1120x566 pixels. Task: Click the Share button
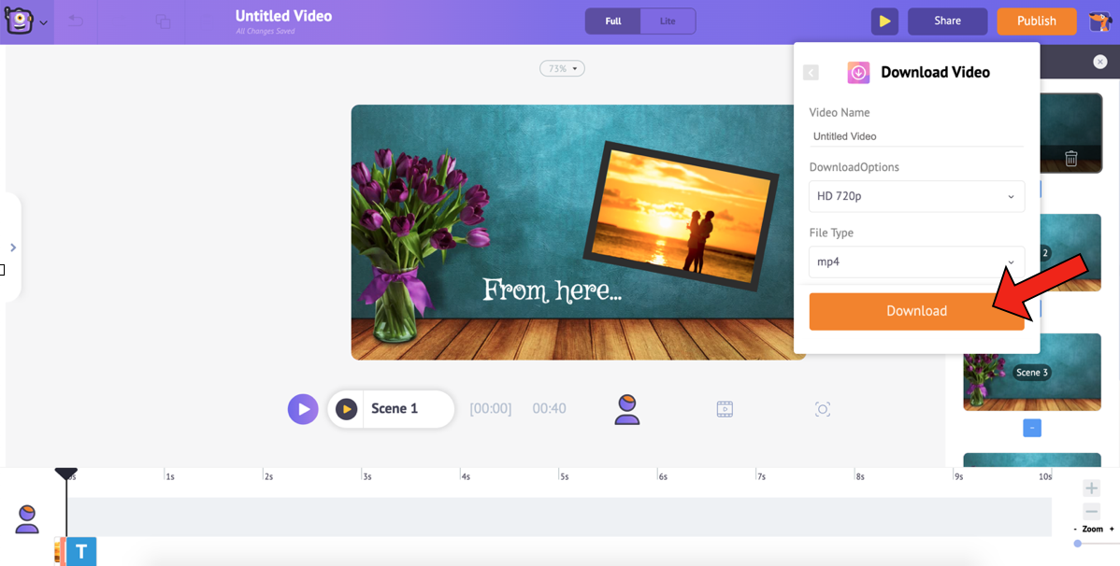click(x=947, y=21)
